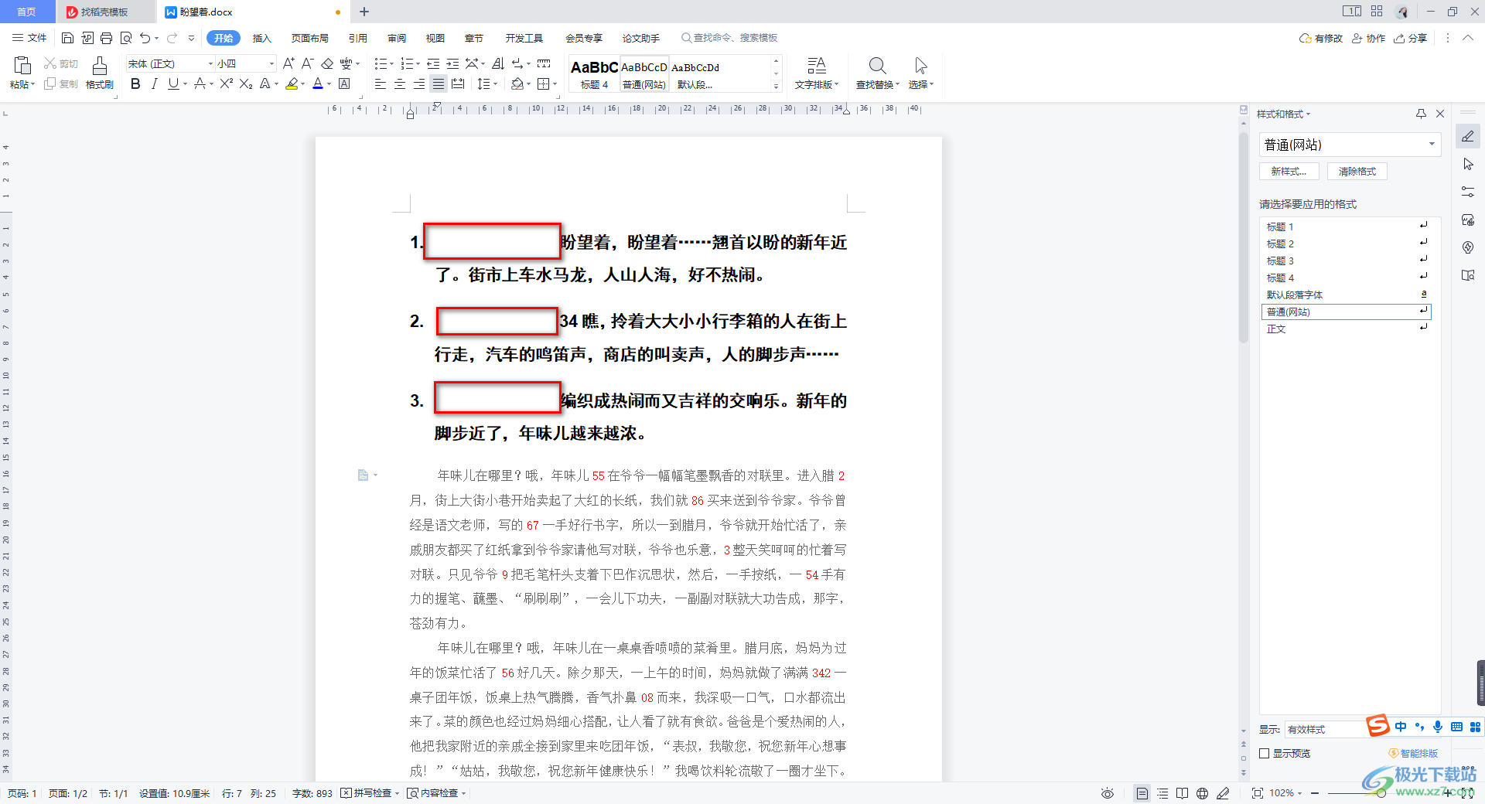Select the Format Painter (格式刷) tool
The height and width of the screenshot is (804, 1485).
(x=99, y=73)
